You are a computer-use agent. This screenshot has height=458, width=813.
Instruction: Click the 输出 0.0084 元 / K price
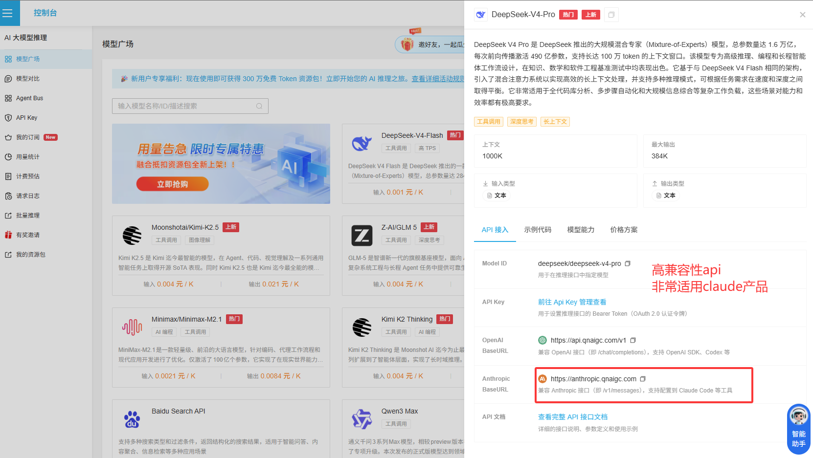pos(274,376)
